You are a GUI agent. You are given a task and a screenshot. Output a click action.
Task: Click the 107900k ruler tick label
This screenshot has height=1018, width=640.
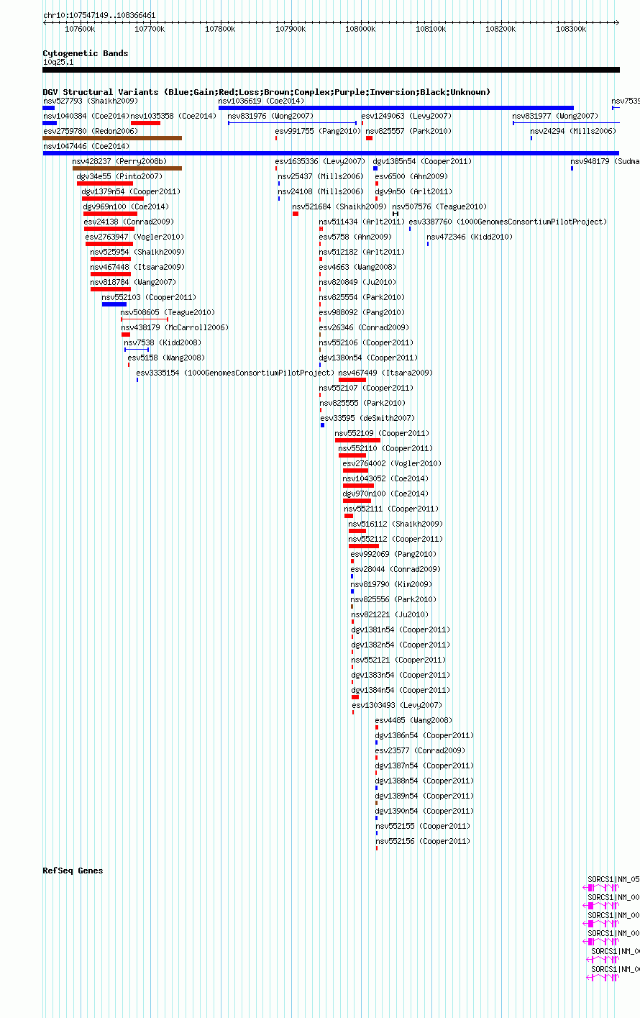pos(291,29)
